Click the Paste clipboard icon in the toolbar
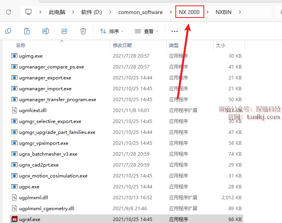The image size is (282, 223). (x=27, y=31)
